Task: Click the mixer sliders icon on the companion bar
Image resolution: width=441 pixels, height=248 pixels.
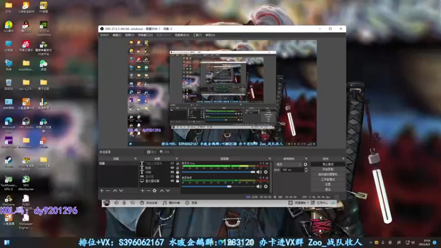Action: click(132, 203)
